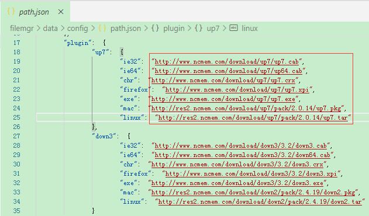
Task: Open the up64.cab URL on line 20
Action: (x=228, y=71)
